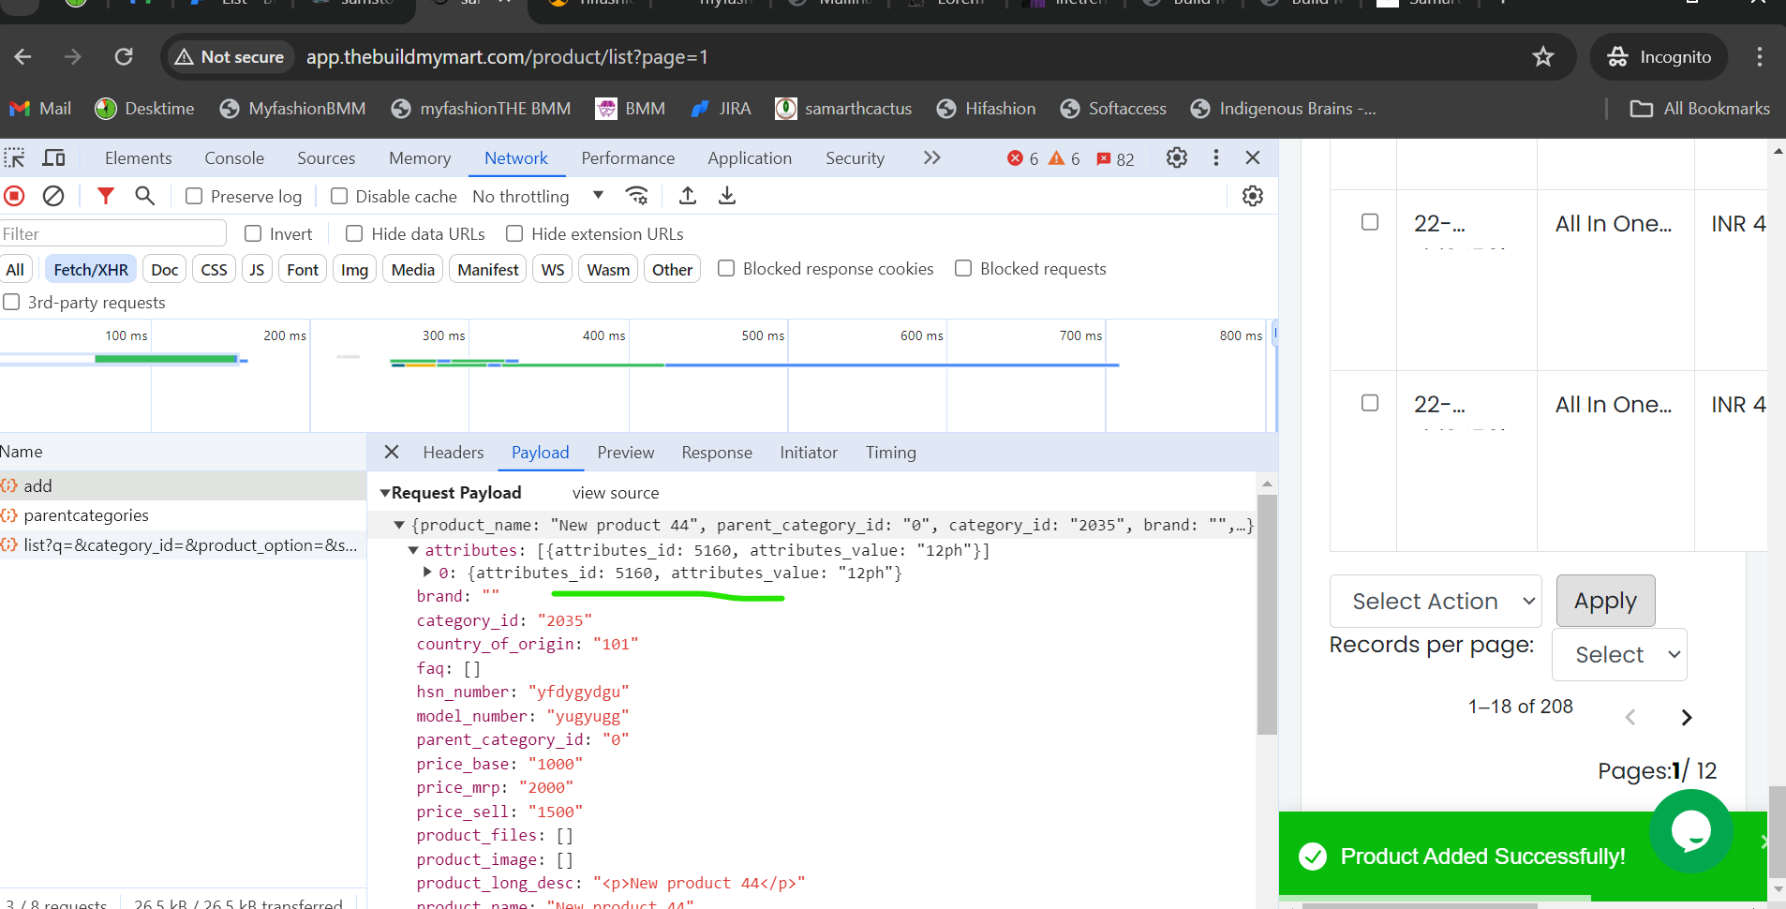Expand attributes item 0
This screenshot has width=1786, height=909.
click(427, 573)
